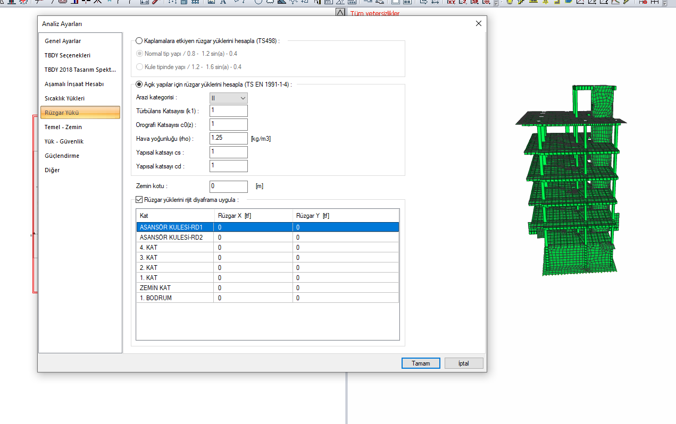Switch to Yük - Güvenlik section
676x424 pixels.
80,141
